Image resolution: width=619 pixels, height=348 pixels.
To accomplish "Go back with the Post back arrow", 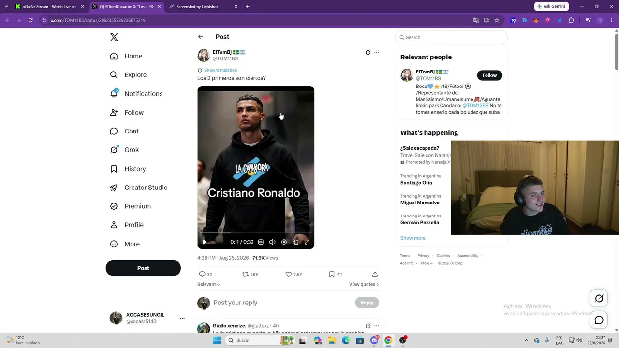I will tap(201, 37).
